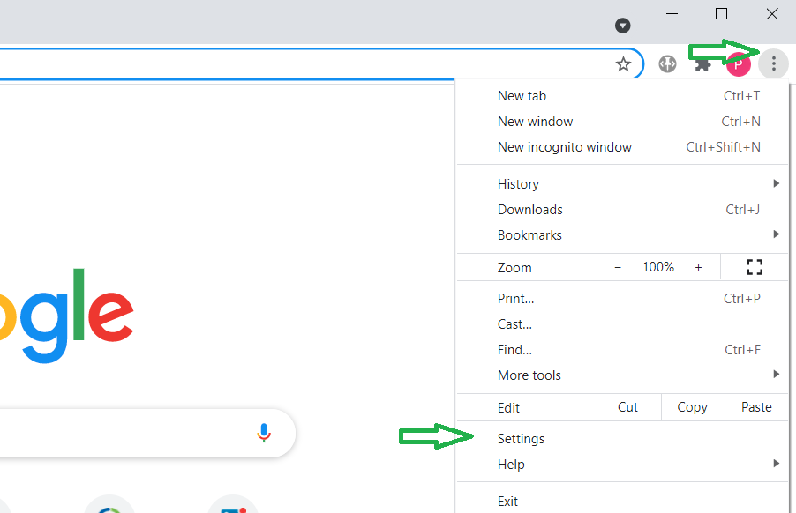Expand the Bookmarks submenu
The image size is (796, 513).
[622, 234]
